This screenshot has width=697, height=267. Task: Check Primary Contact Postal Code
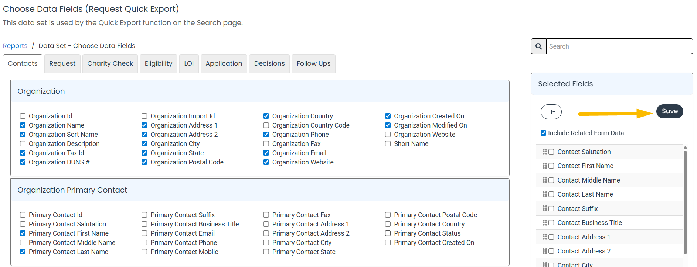[388, 215]
